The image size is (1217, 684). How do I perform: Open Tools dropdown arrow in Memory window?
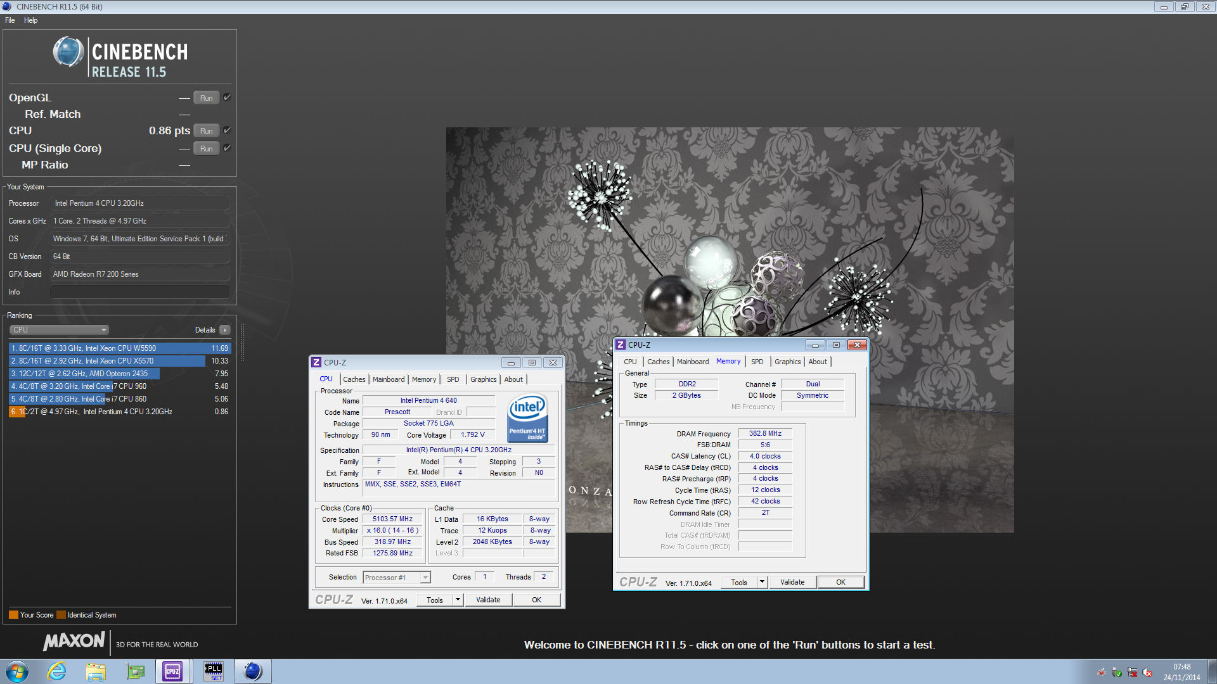click(x=762, y=582)
